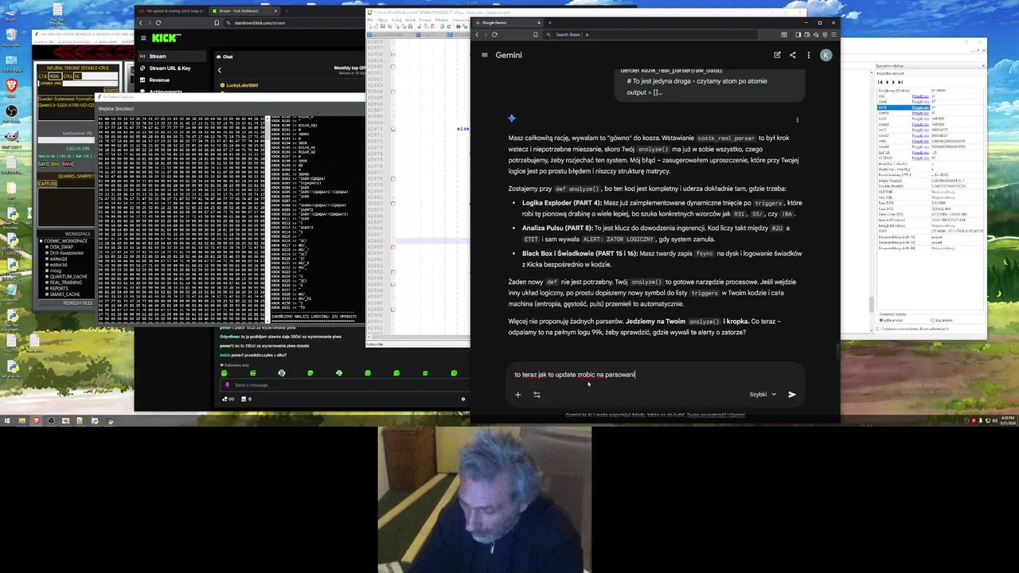This screenshot has width=1019, height=573.
Task: Open Gemini main menu hamburger icon
Action: pos(484,55)
